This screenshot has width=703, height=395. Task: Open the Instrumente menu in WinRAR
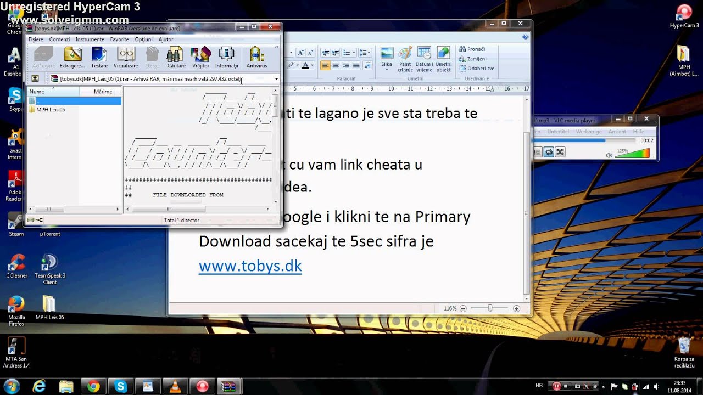[x=90, y=39]
